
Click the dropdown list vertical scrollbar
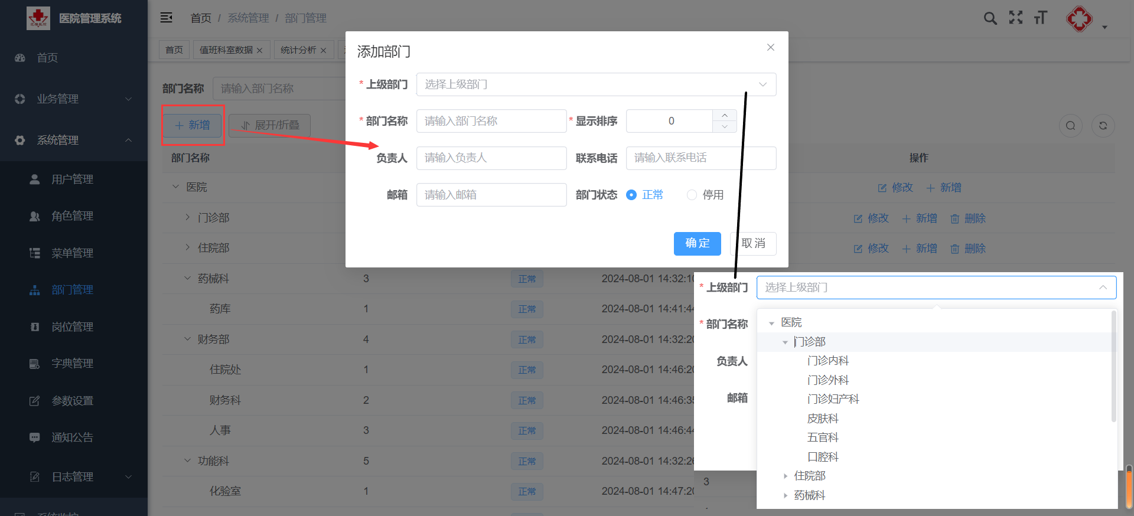1113,366
